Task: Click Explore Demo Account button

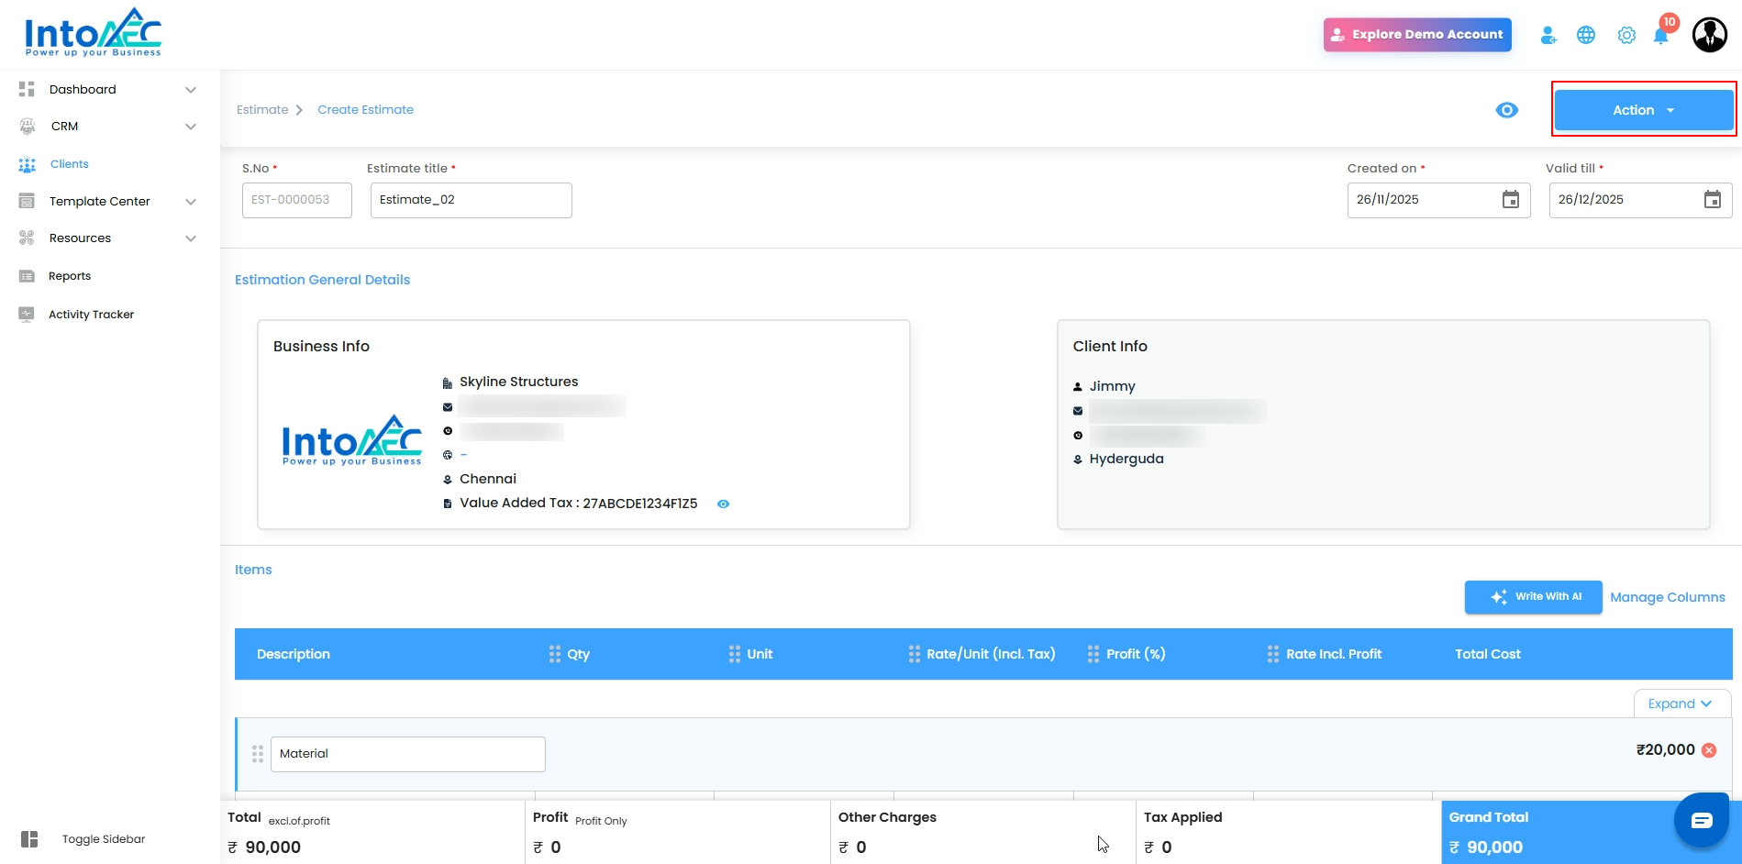Action: coord(1417,35)
